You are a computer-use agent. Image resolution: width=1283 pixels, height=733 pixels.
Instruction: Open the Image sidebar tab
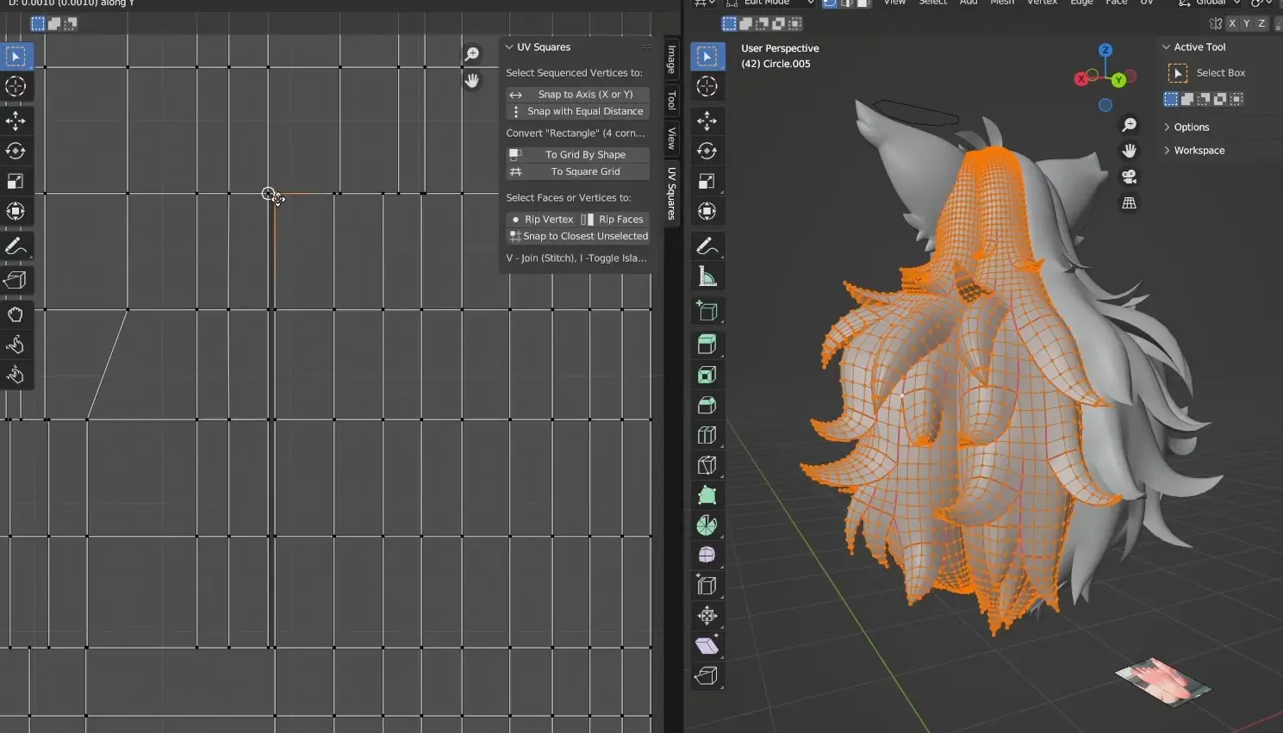tap(671, 59)
